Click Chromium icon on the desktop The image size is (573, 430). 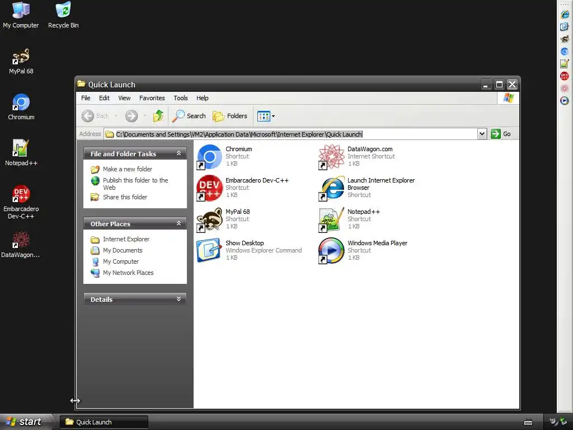(21, 107)
